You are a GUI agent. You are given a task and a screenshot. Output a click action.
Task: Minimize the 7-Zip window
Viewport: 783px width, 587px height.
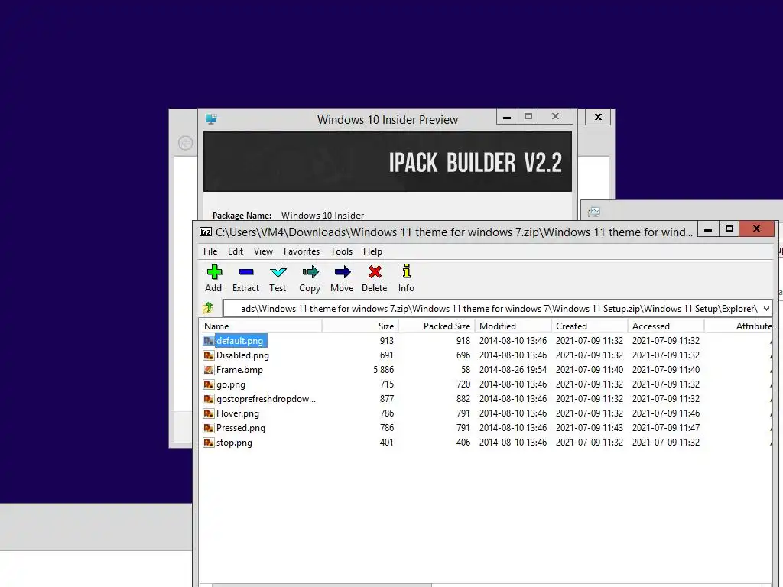[x=708, y=229]
